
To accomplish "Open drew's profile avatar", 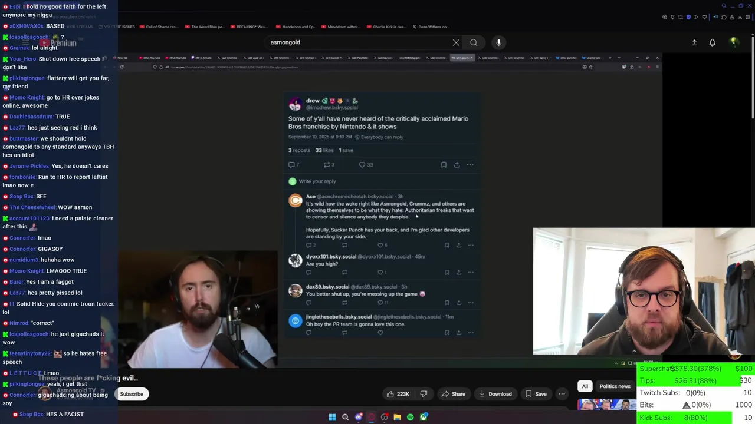I will (x=295, y=104).
